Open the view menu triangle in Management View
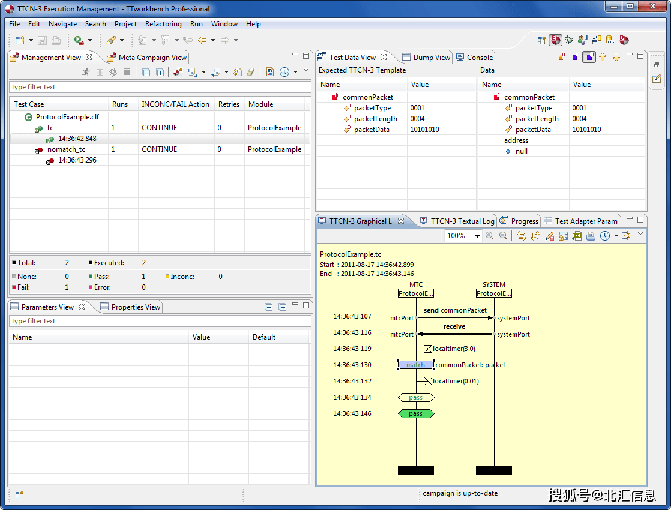671x510 pixels. [x=306, y=70]
